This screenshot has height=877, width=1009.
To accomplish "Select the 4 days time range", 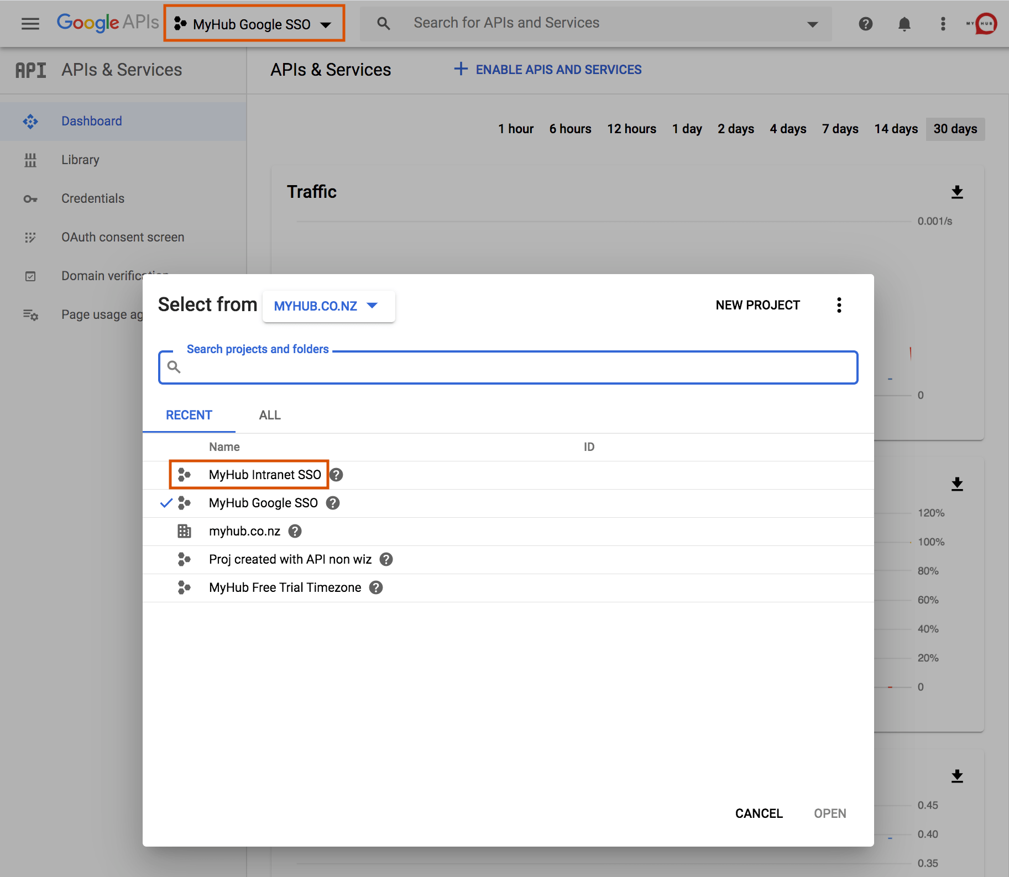I will point(788,129).
